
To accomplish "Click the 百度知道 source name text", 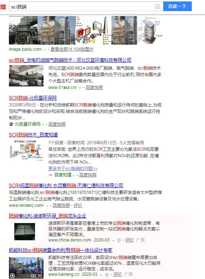I will (63, 175).
